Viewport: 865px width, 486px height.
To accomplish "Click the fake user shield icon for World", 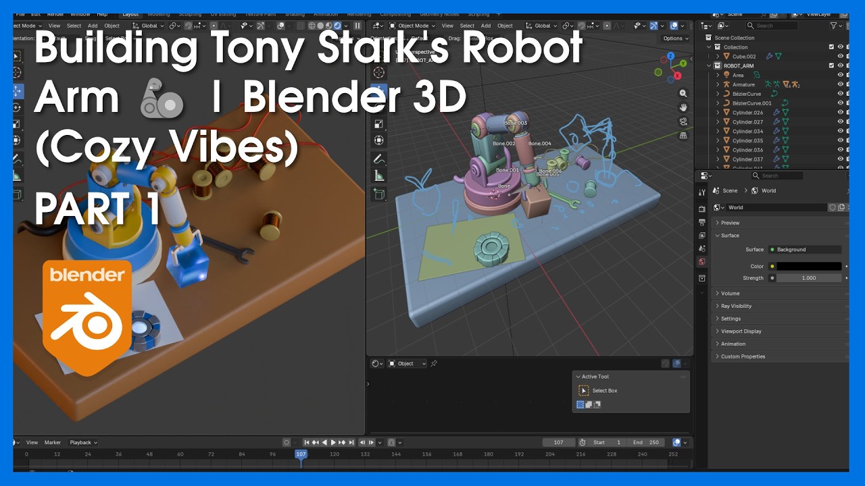I will 833,207.
